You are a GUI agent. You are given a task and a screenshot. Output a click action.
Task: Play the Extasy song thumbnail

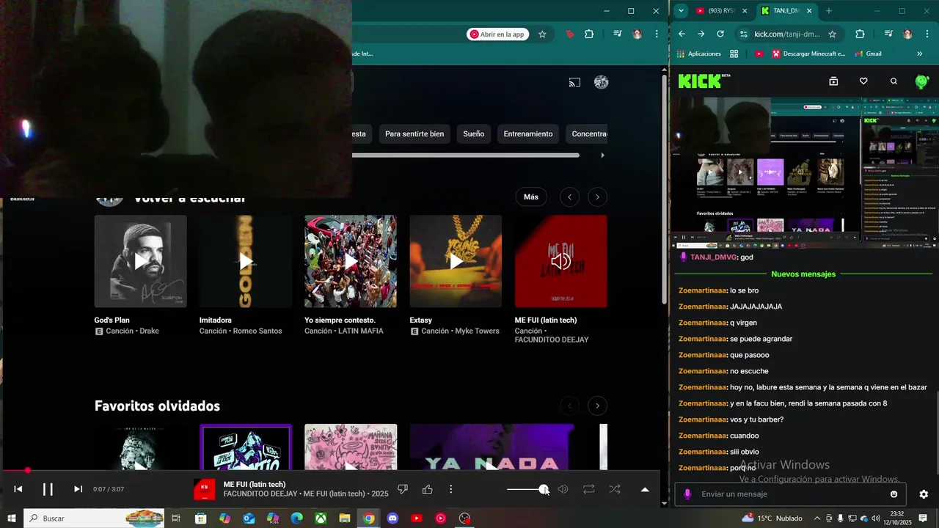[456, 261]
